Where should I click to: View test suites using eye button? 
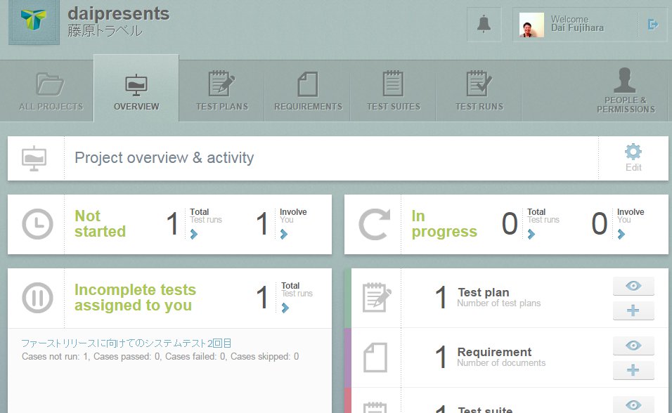click(633, 405)
